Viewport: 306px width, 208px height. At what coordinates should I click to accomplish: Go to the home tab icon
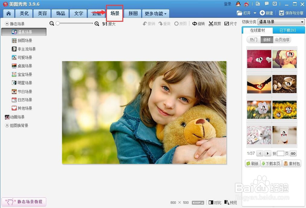coord(9,13)
